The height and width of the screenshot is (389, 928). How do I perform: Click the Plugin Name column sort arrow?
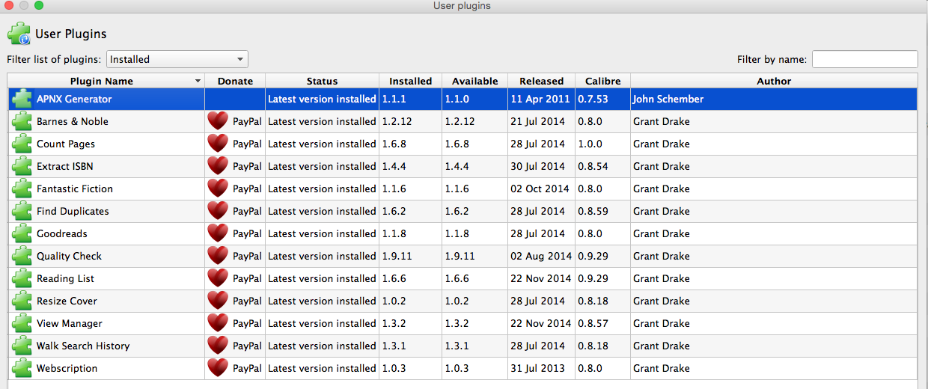(x=198, y=81)
